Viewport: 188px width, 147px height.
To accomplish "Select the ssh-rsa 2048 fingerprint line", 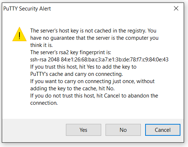I will 99,60.
